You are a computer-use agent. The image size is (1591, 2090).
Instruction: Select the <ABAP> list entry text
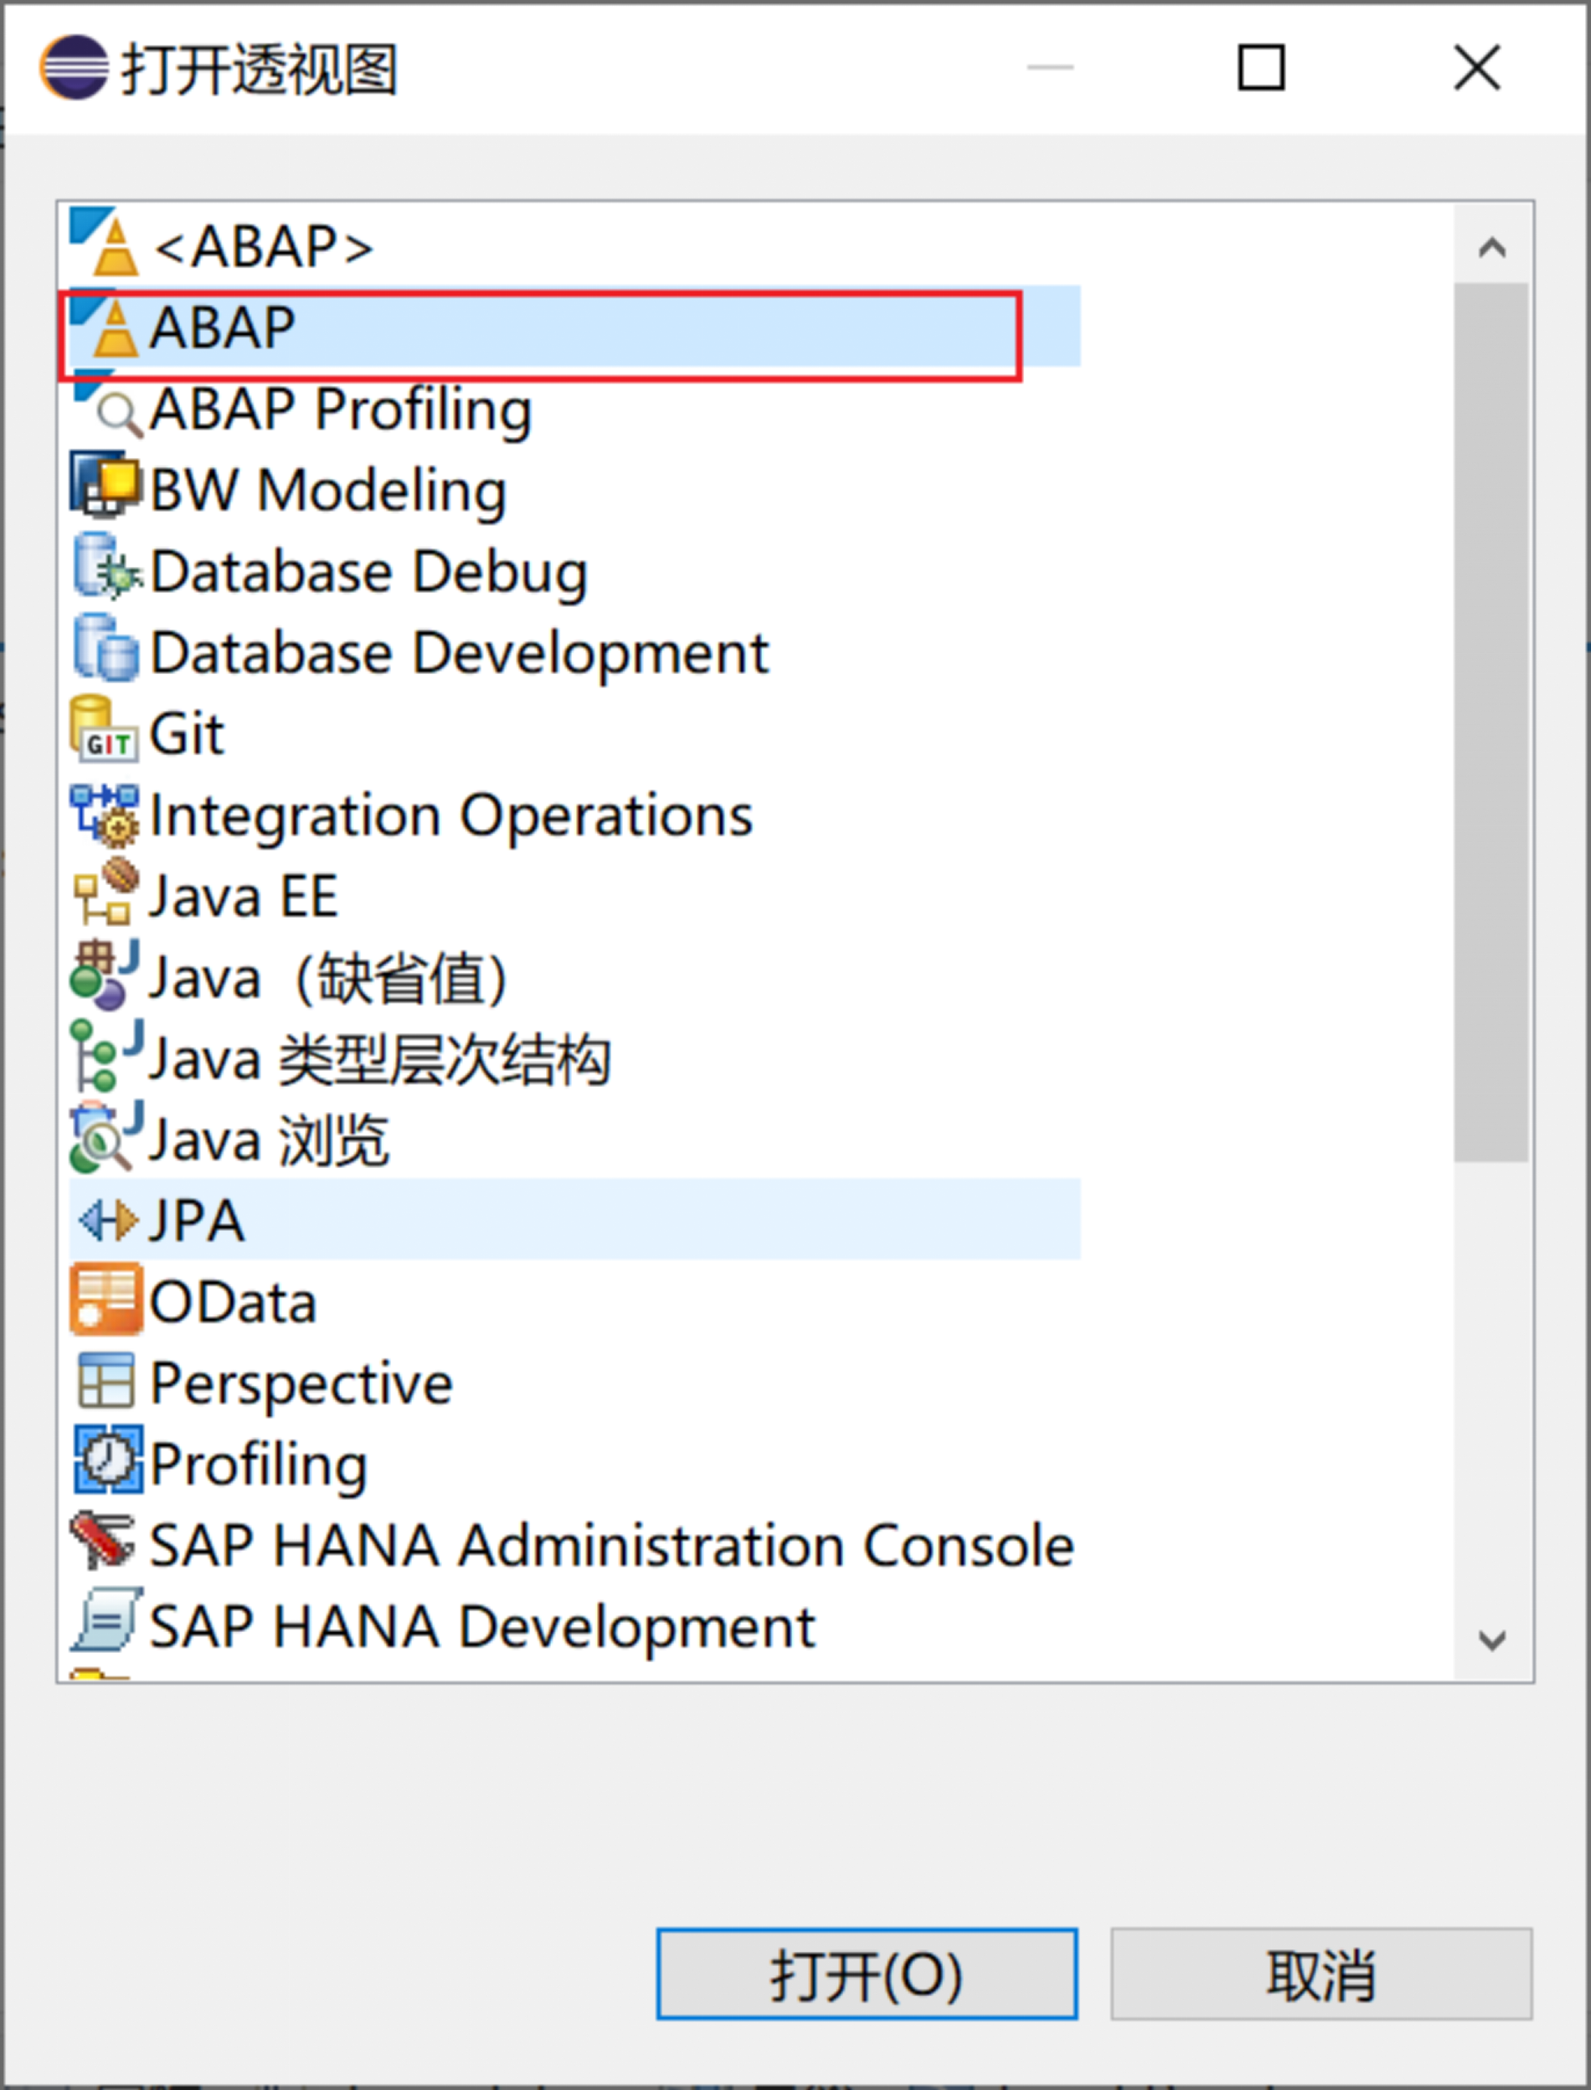pyautogui.click(x=263, y=246)
